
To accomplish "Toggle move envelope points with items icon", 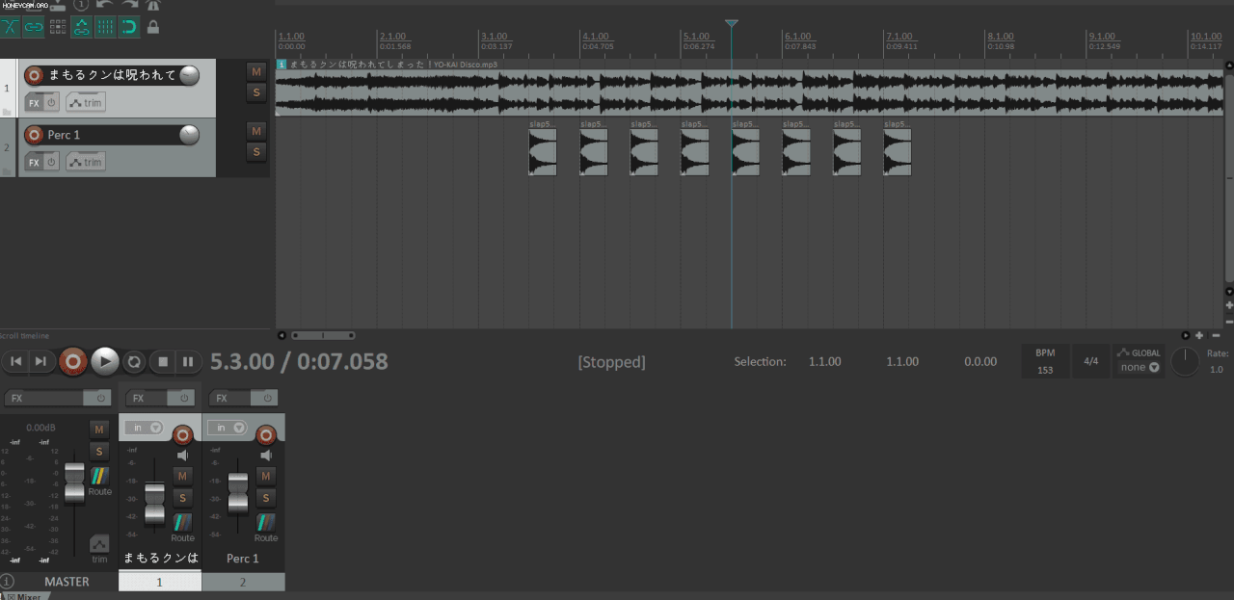I will pyautogui.click(x=82, y=27).
